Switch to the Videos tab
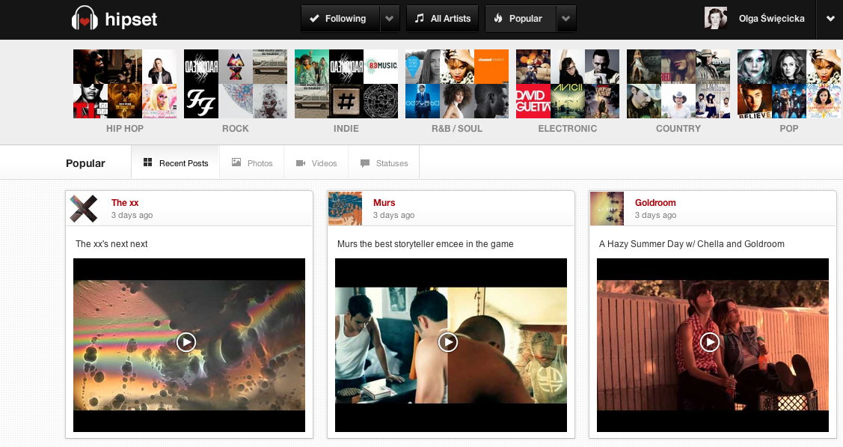843x447 pixels. [316, 163]
